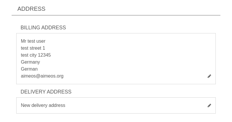Click the BILLING ADDRESS heading

[x=43, y=28]
